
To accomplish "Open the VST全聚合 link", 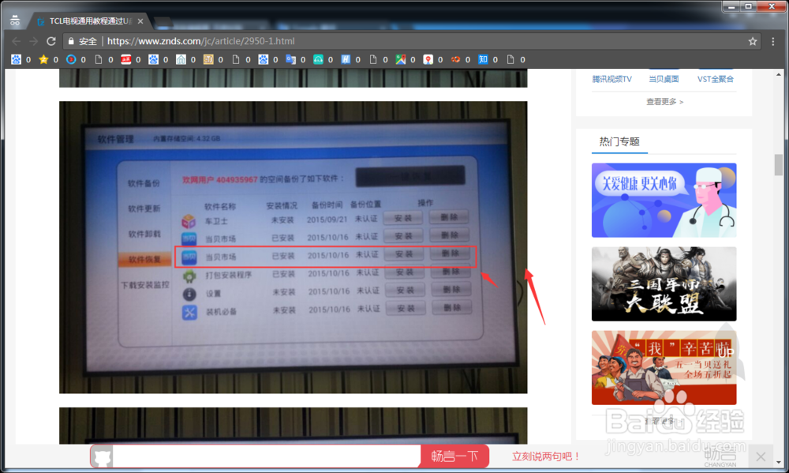I will pyautogui.click(x=715, y=79).
